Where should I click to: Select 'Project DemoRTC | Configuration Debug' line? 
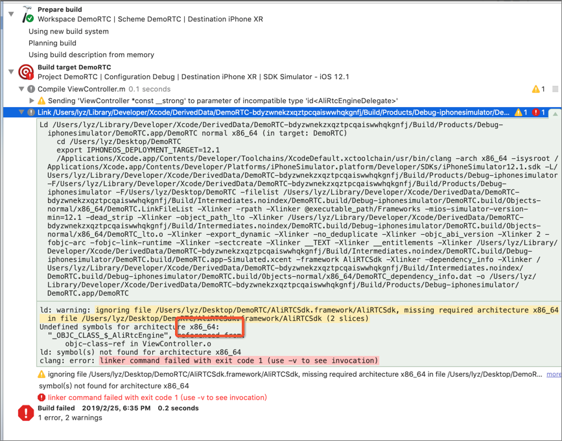(x=193, y=77)
